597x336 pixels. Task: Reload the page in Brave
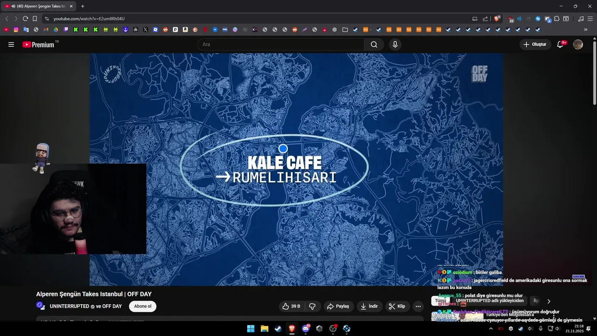[25, 19]
